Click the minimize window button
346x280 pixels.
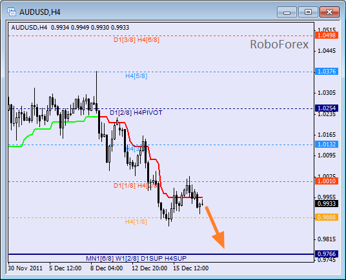pyautogui.click(x=287, y=12)
